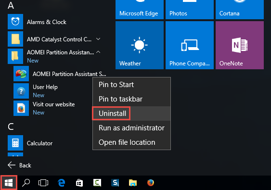Launch Camtasia from the taskbar
Image resolution: width=271 pixels, height=190 pixels.
97,183
